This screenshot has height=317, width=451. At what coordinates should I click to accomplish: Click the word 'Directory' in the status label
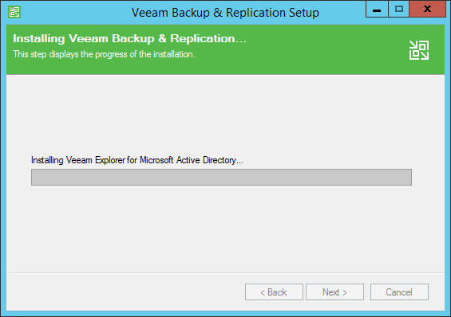pyautogui.click(x=220, y=160)
